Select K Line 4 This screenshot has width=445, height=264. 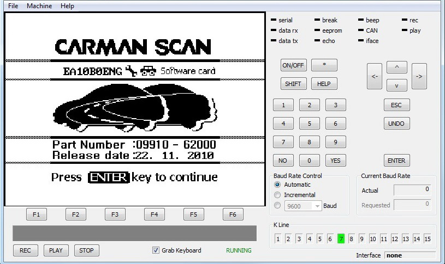click(x=310, y=239)
